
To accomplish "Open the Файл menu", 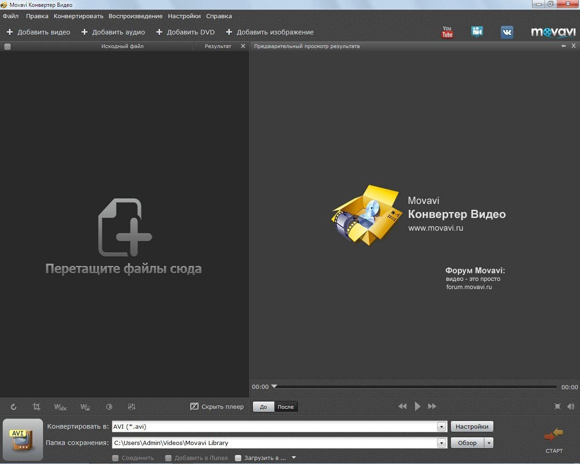I will pyautogui.click(x=11, y=16).
